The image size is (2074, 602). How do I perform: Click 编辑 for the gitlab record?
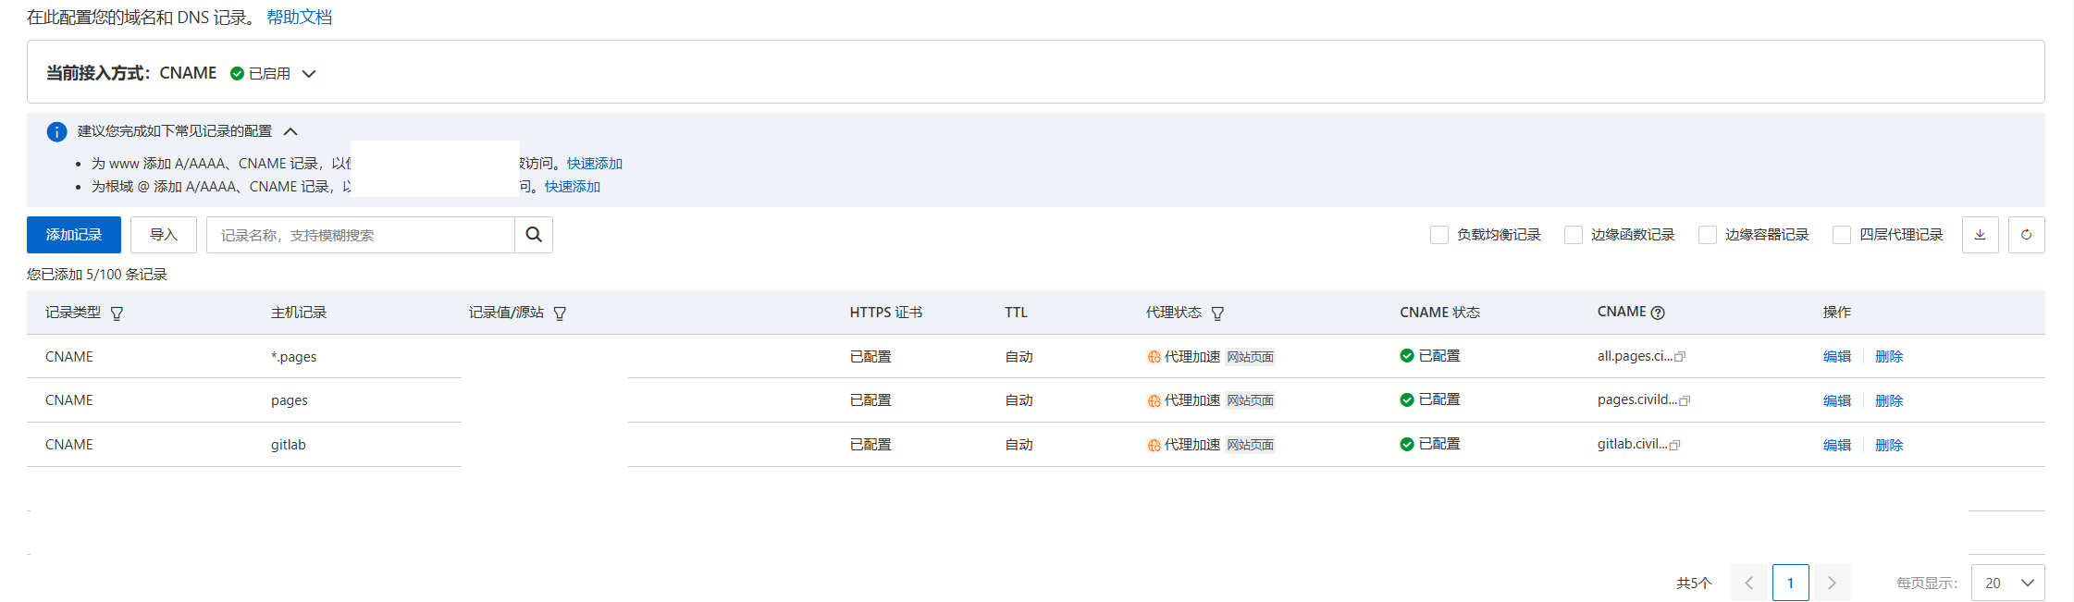pyautogui.click(x=1837, y=445)
